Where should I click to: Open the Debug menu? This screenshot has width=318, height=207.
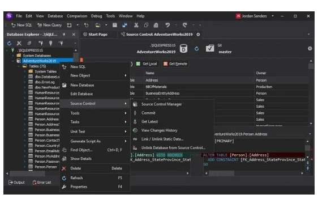tap(96, 16)
